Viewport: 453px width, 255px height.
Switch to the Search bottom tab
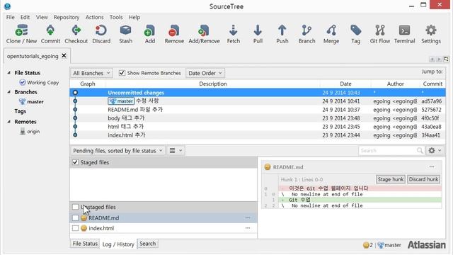[x=148, y=244]
